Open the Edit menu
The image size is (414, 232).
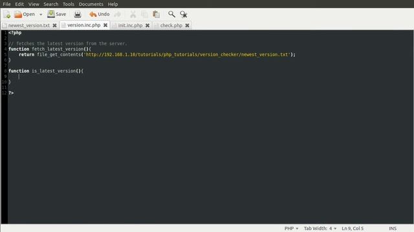click(x=19, y=5)
